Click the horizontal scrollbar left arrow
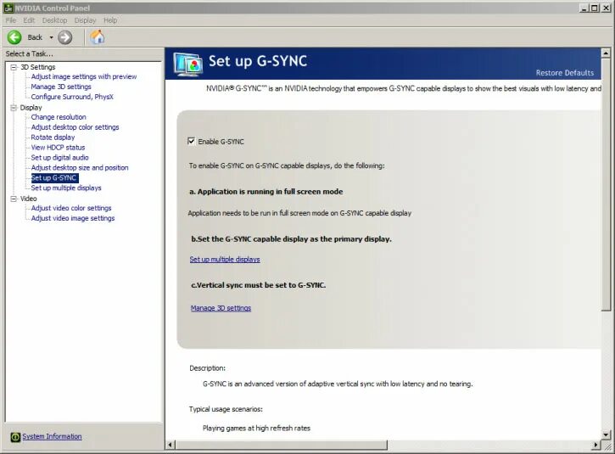615x454 pixels. [x=171, y=445]
